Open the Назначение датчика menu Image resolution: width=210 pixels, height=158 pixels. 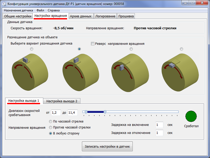[x=18, y=10]
